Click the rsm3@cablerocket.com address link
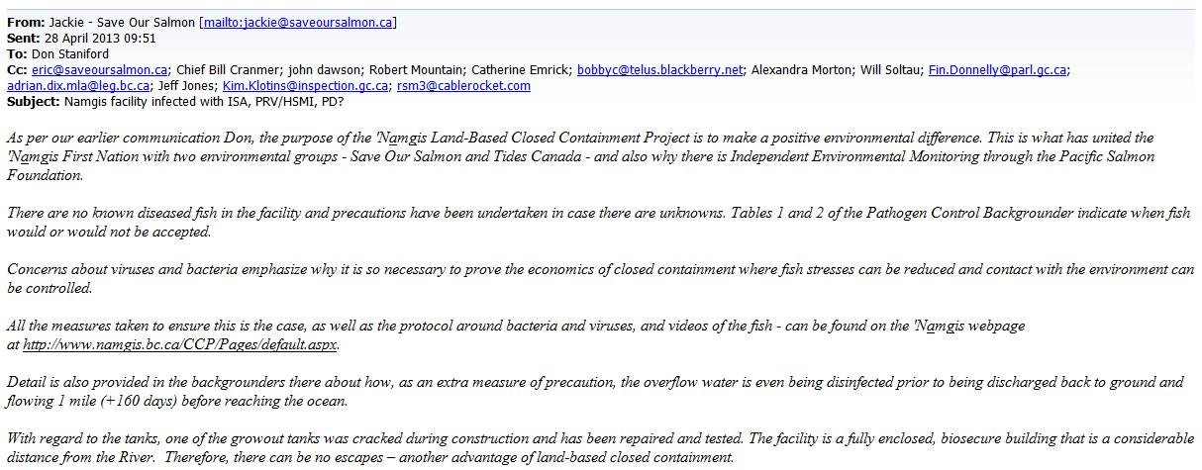 coord(463,85)
